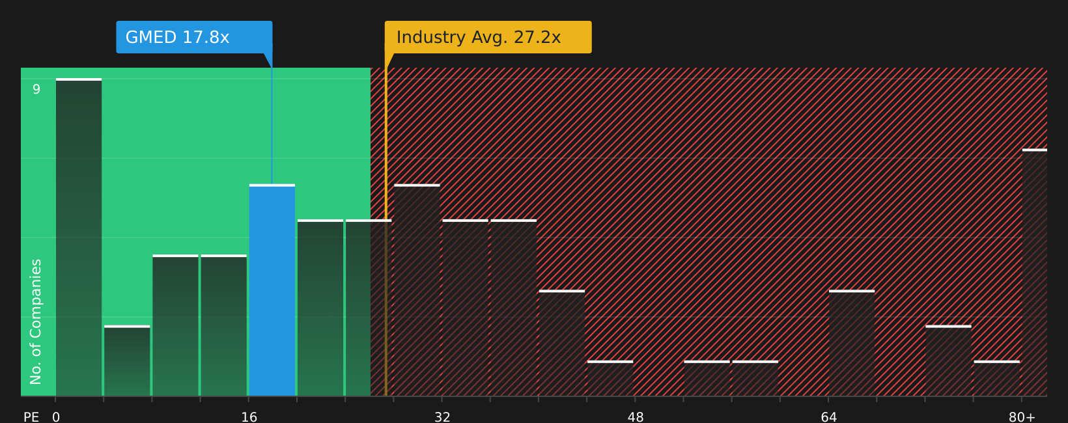The image size is (1068, 423).
Task: Click the "PE" axis label
Action: [x=31, y=417]
